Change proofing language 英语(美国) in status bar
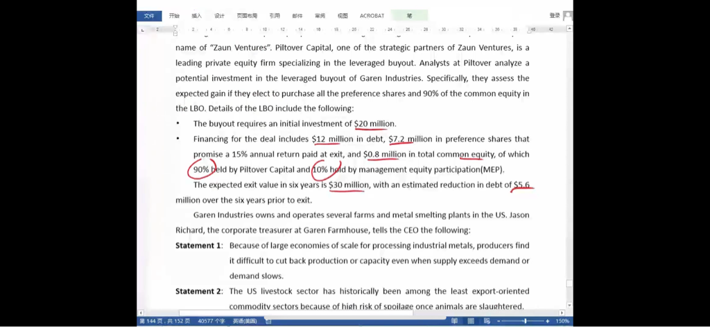This screenshot has width=710, height=327. [x=243, y=321]
